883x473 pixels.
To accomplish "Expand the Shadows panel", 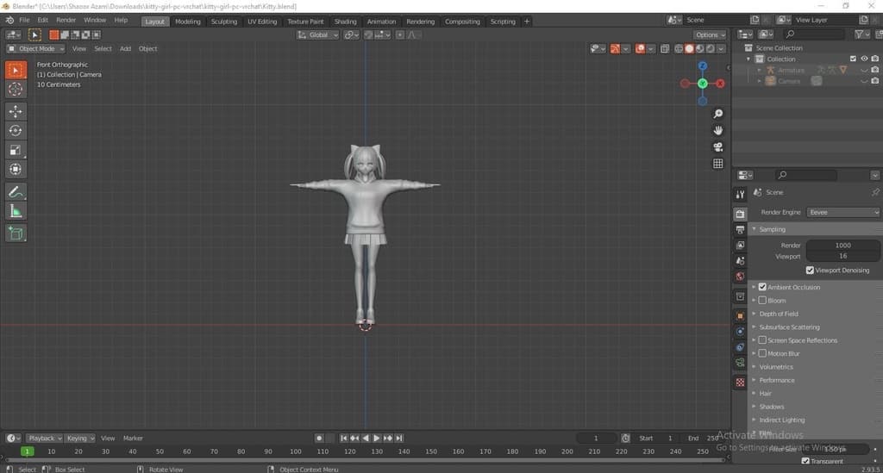I will click(772, 407).
